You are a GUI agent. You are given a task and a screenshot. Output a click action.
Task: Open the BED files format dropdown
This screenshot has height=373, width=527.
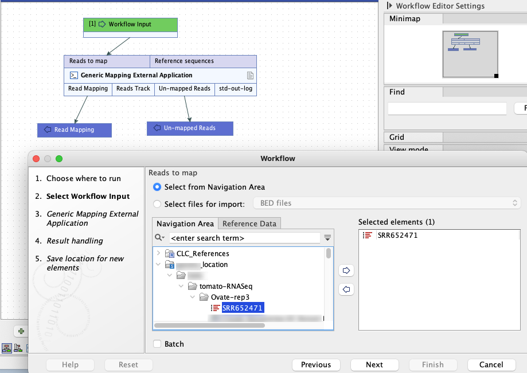coord(514,202)
